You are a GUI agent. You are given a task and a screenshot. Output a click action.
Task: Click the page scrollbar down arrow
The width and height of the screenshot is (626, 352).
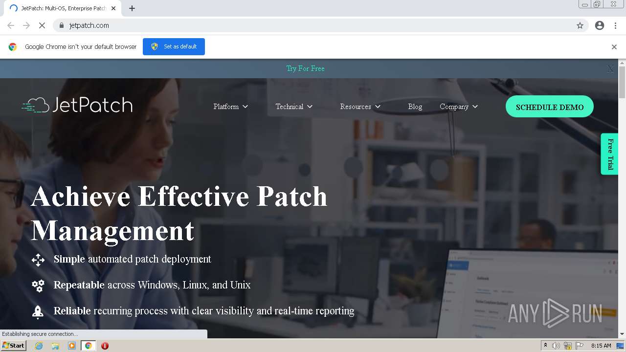pyautogui.click(x=622, y=334)
